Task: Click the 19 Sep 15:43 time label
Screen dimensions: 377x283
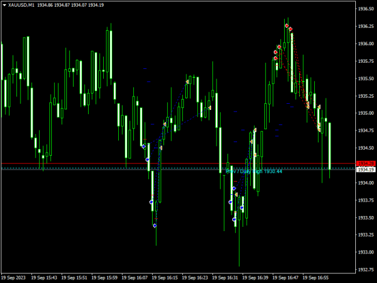Action: coord(44,278)
